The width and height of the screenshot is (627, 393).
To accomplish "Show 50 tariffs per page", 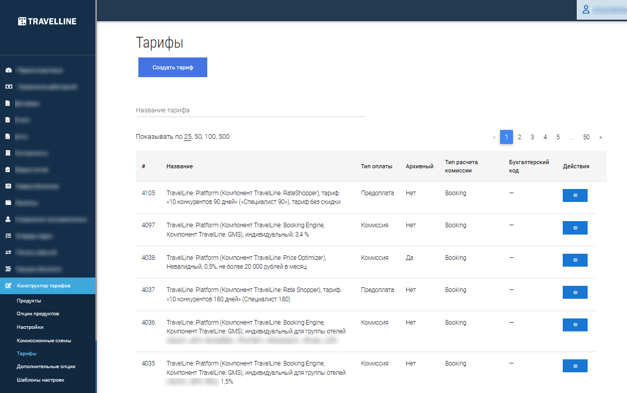I will (x=198, y=137).
